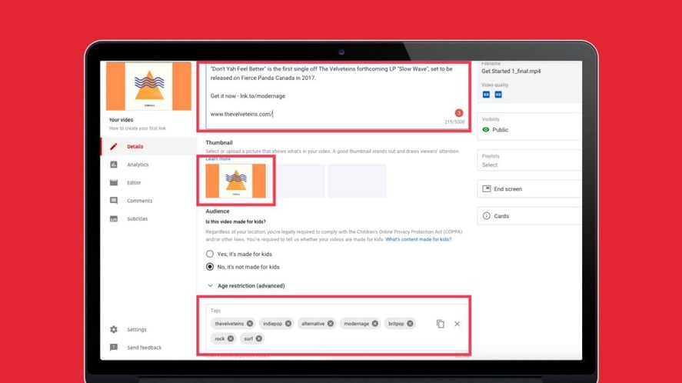Image resolution: width=682 pixels, height=383 pixels.
Task: Click the 'Get Started 1_final.mp4' filename
Action: tap(511, 72)
